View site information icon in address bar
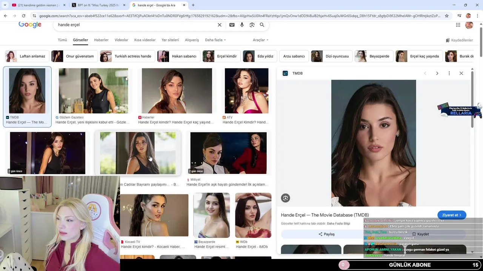The image size is (483, 271). pyautogui.click(x=34, y=16)
